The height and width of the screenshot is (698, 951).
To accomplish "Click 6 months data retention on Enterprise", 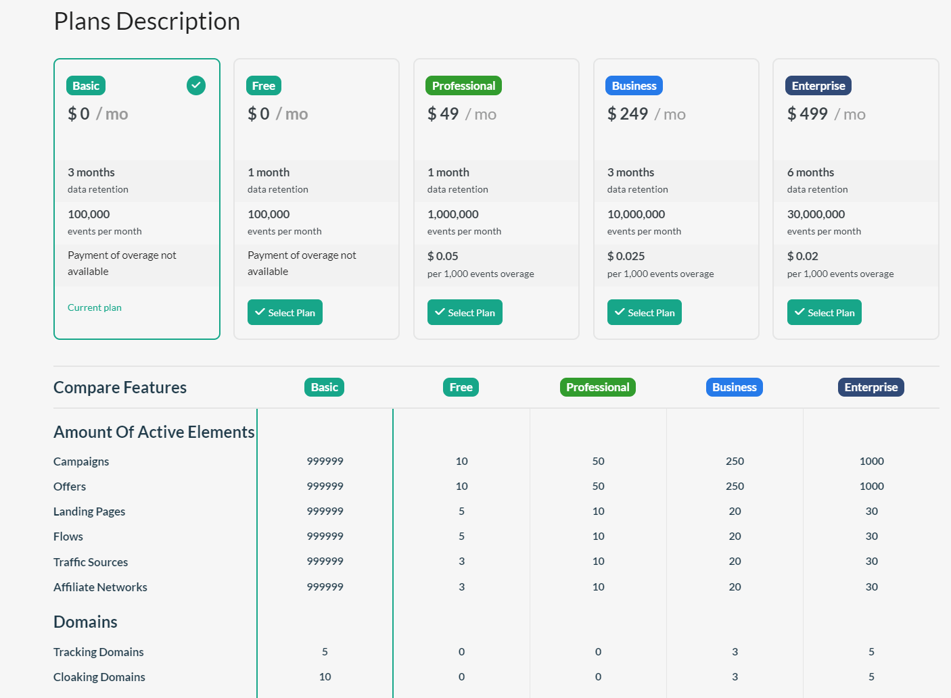I will click(818, 180).
